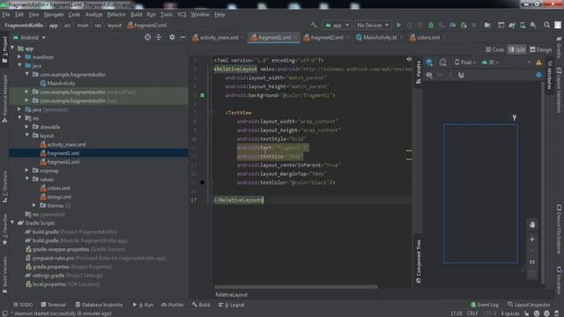Click the layout warning triangle icon

pyautogui.click(x=538, y=63)
